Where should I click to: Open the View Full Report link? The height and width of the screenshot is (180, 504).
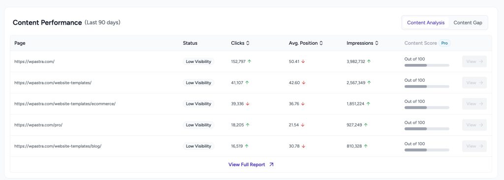[x=247, y=165]
